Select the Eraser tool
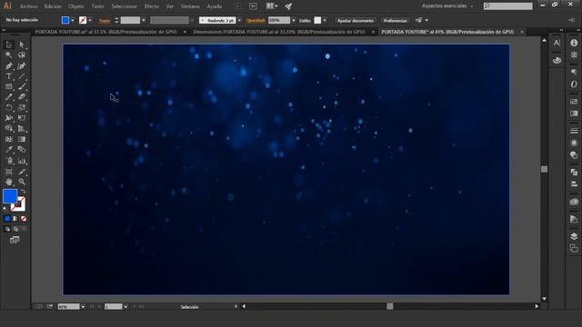Image resolution: width=582 pixels, height=327 pixels. tap(22, 97)
